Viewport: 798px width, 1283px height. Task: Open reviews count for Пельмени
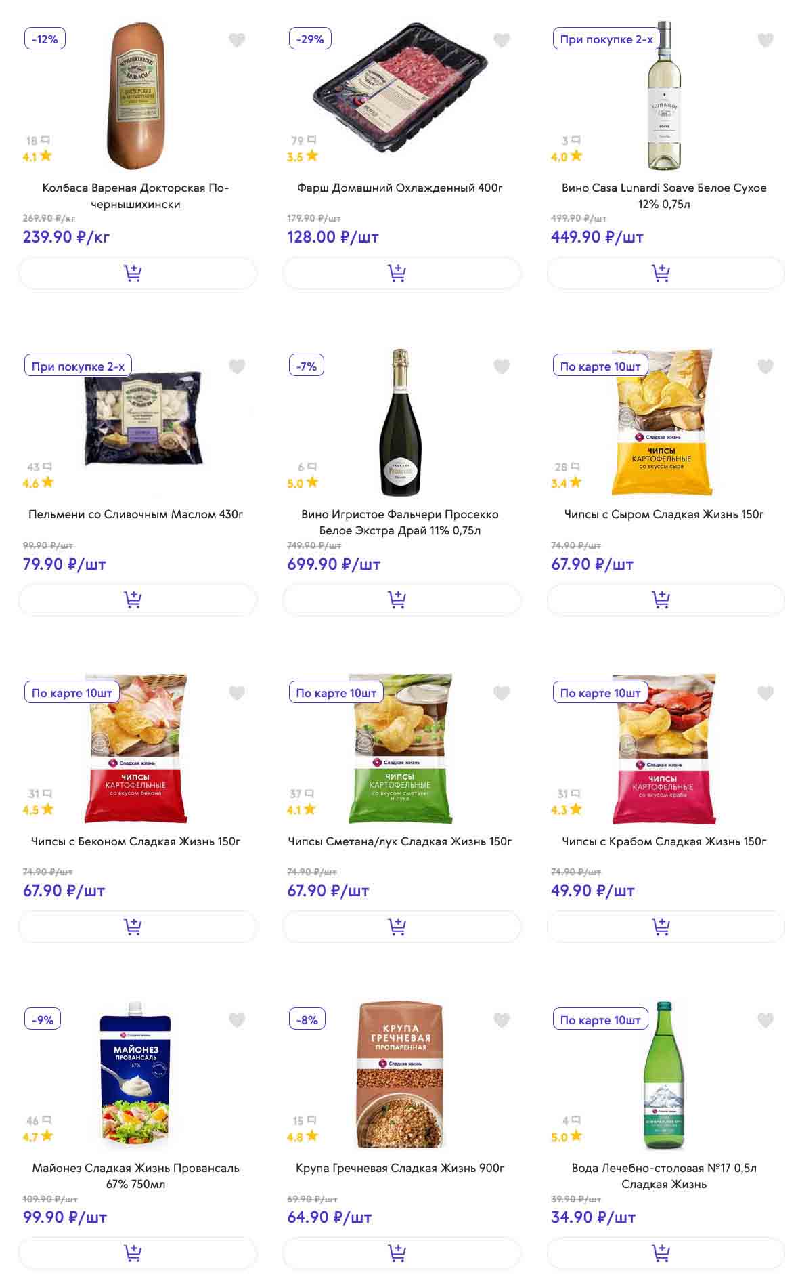[39, 467]
